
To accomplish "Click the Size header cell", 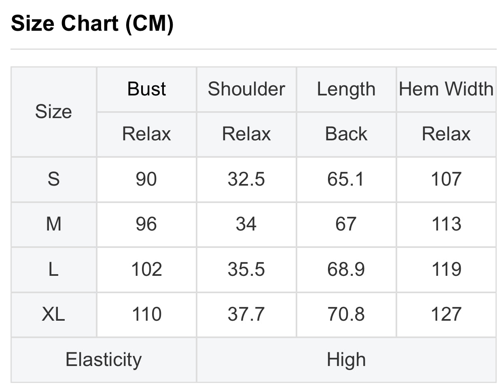I will [x=53, y=112].
